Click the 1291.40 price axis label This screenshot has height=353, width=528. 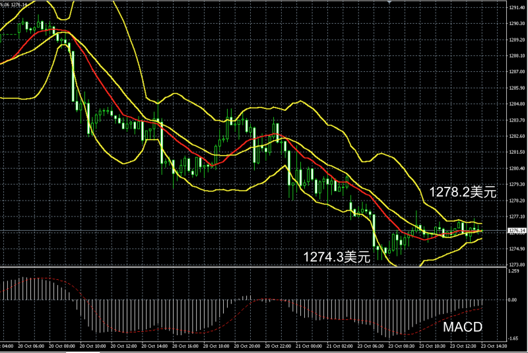click(516, 8)
